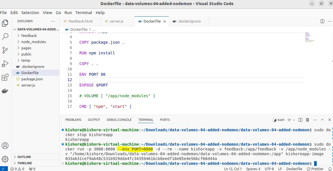Click the Accounts icon
This screenshot has height=171, width=333.
[5, 146]
